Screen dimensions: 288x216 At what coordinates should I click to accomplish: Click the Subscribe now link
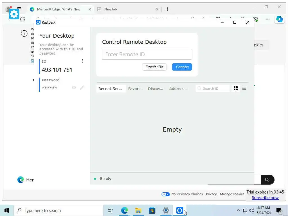pyautogui.click(x=265, y=198)
